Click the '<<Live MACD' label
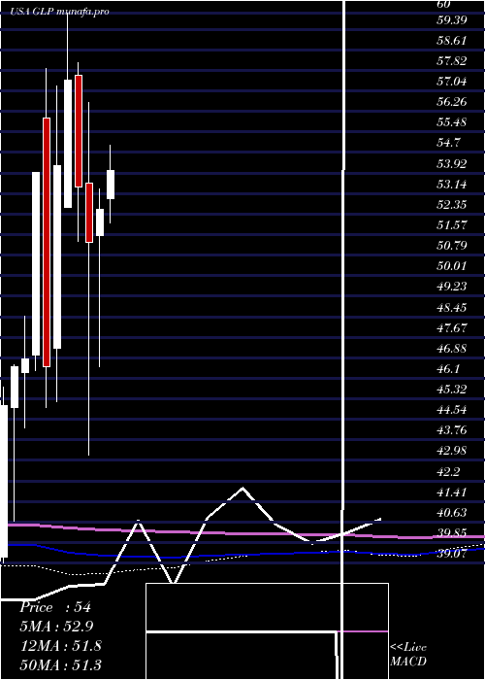This screenshot has width=485, height=680. tap(408, 655)
